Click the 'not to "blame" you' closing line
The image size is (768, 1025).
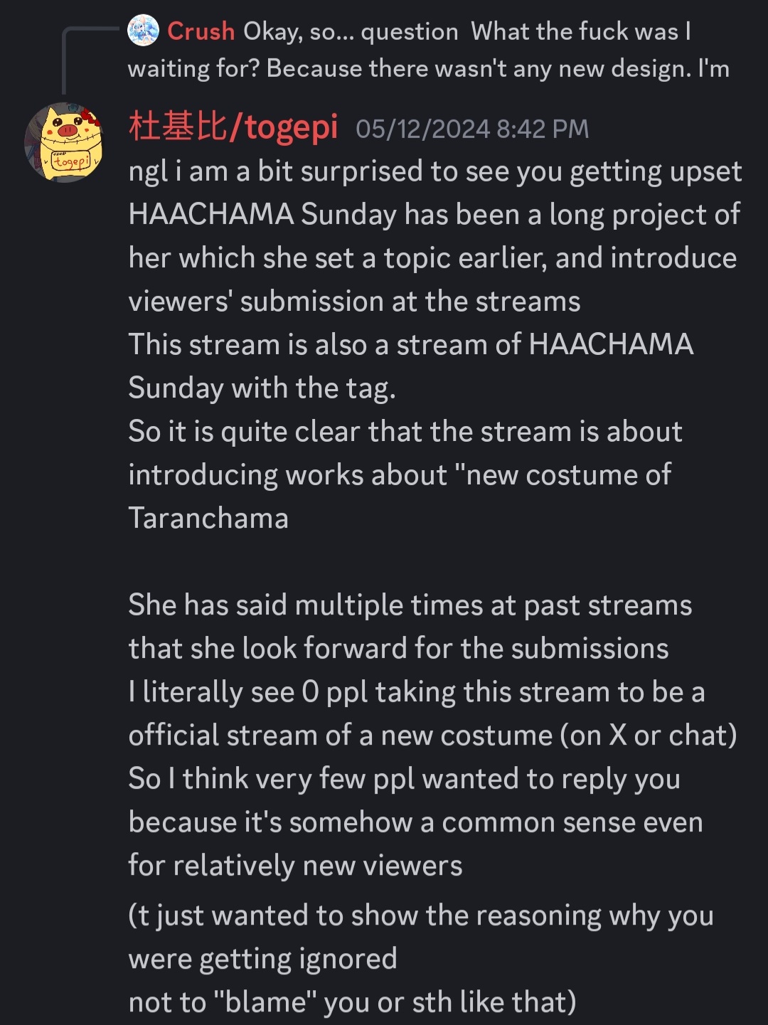tap(353, 1002)
